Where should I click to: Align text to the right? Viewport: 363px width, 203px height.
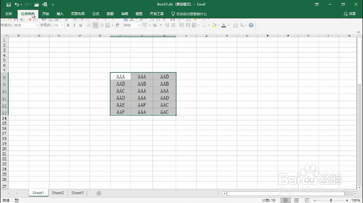coord(101,25)
